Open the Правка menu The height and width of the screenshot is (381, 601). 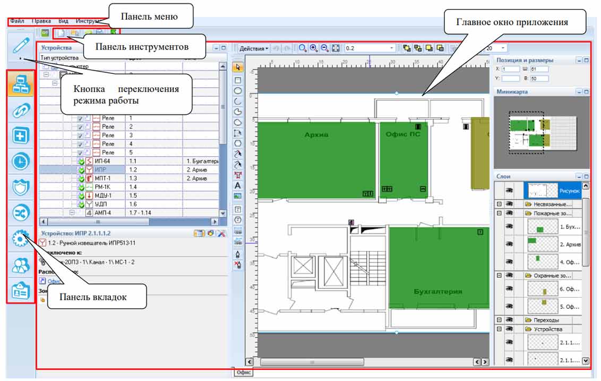coord(41,21)
